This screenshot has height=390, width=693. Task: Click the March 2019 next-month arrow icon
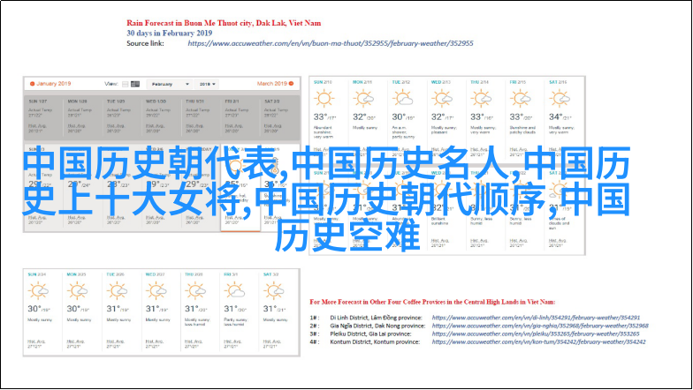292,83
